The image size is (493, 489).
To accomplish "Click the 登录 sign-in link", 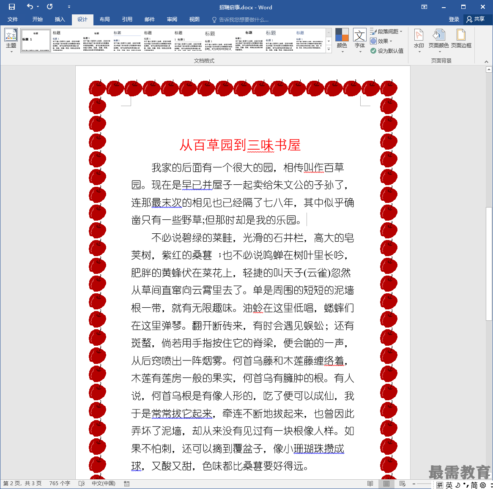I will tap(454, 19).
